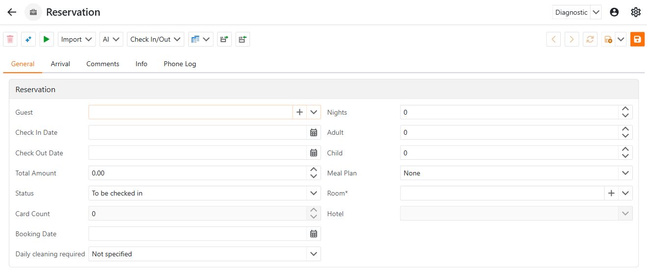647x272 pixels.
Task: Click the refresh icon in toolbar
Action: coord(590,39)
